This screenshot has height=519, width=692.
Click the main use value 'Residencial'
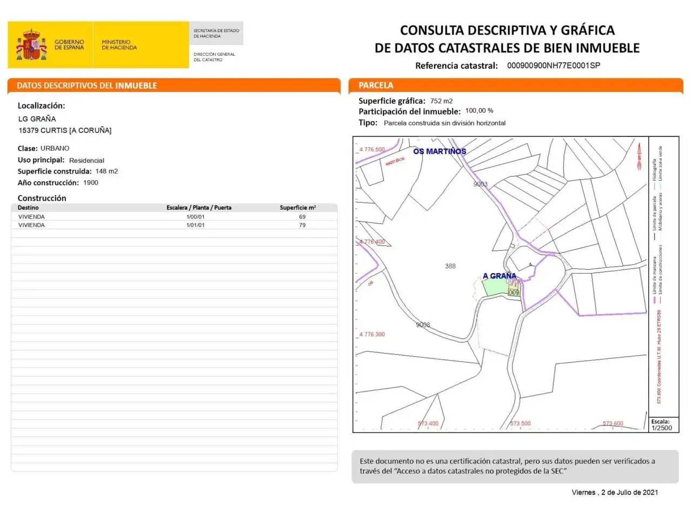[86, 161]
